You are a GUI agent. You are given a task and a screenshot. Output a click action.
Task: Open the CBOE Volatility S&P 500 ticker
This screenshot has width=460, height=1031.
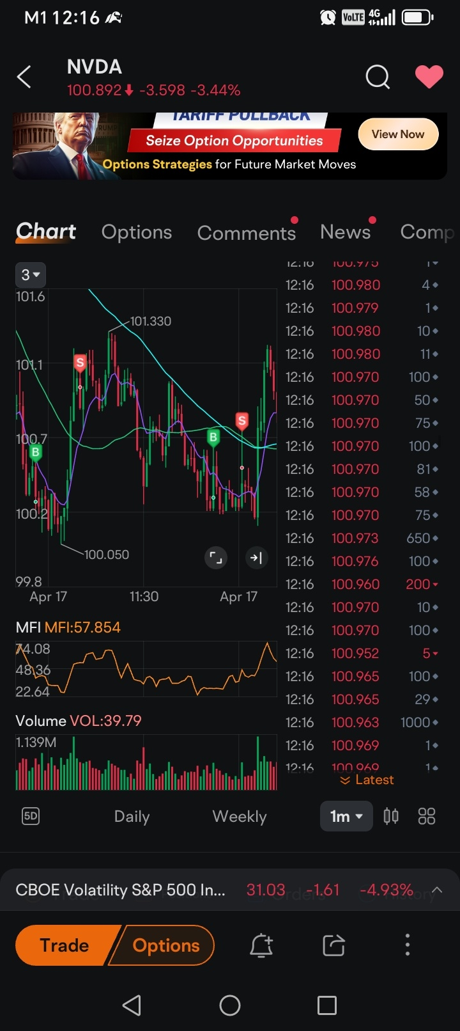click(120, 890)
